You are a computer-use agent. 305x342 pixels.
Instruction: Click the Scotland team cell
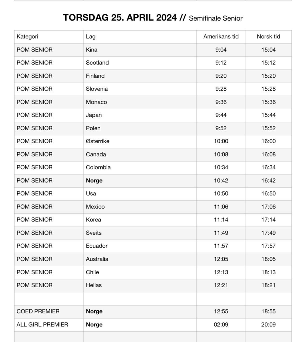pyautogui.click(x=140, y=63)
